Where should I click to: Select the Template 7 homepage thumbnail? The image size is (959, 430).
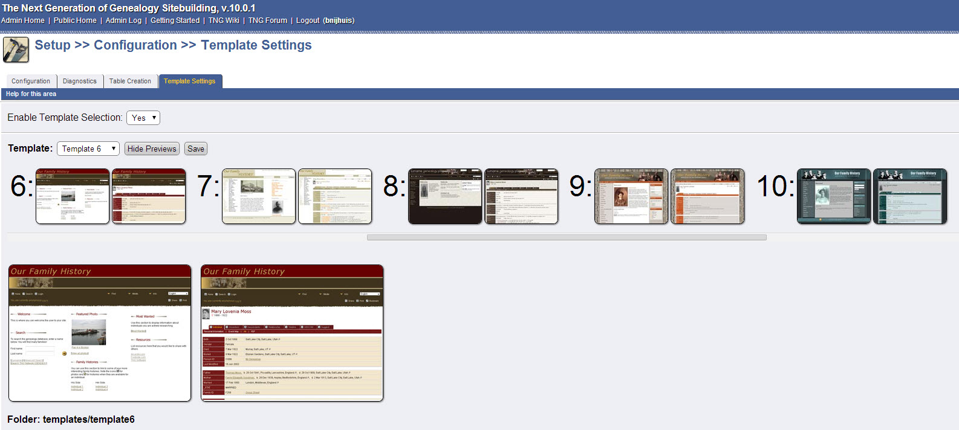(x=259, y=196)
